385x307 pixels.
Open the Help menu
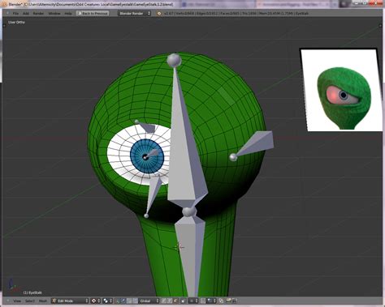pos(68,13)
